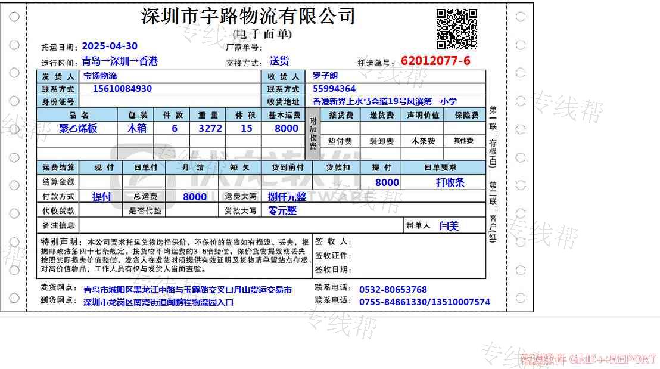660x369 pixels.
Task: Click the basic freight value 8000 in goods row
Action: 287,129
